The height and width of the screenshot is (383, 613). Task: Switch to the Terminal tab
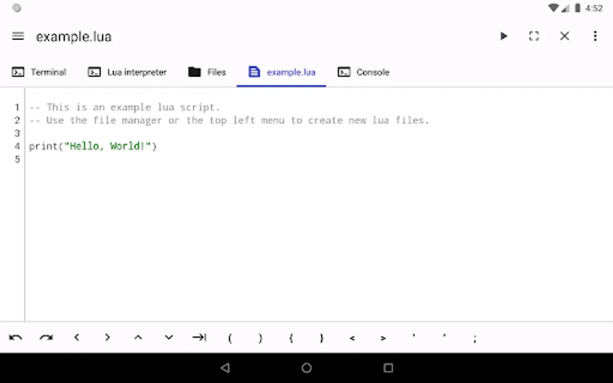click(x=39, y=72)
